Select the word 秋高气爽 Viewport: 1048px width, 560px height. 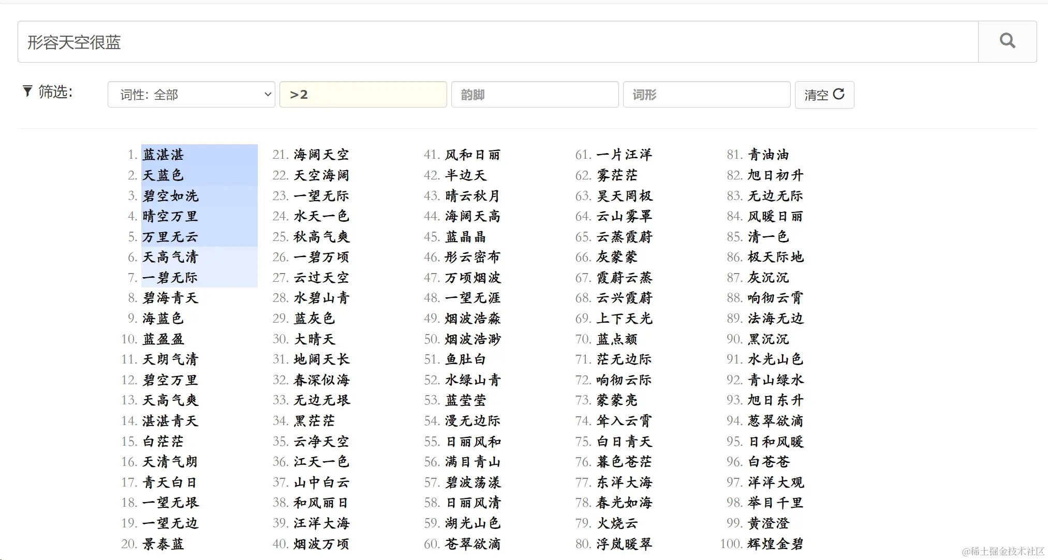321,236
